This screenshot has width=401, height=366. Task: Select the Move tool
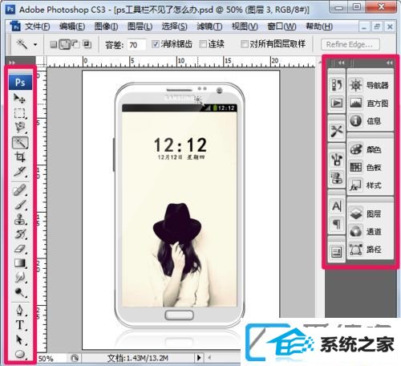(20, 99)
